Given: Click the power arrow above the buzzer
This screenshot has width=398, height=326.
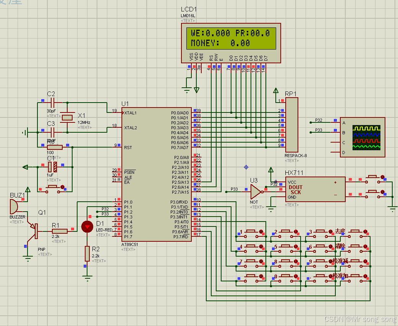Looking at the screenshot, I should pyautogui.click(x=28, y=190).
